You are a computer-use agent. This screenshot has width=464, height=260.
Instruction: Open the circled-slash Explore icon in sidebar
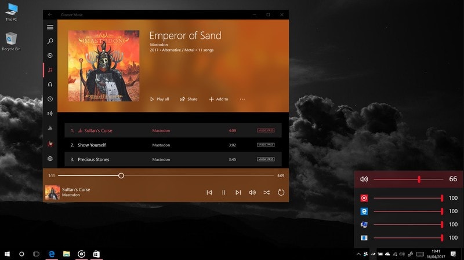pyautogui.click(x=50, y=56)
